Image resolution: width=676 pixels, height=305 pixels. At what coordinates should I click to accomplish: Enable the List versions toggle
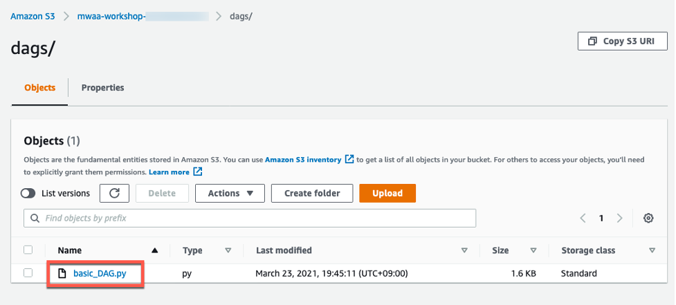point(28,194)
